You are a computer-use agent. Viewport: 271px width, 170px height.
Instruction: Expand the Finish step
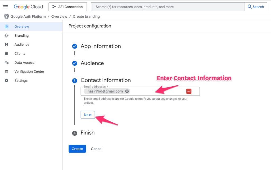click(87, 133)
